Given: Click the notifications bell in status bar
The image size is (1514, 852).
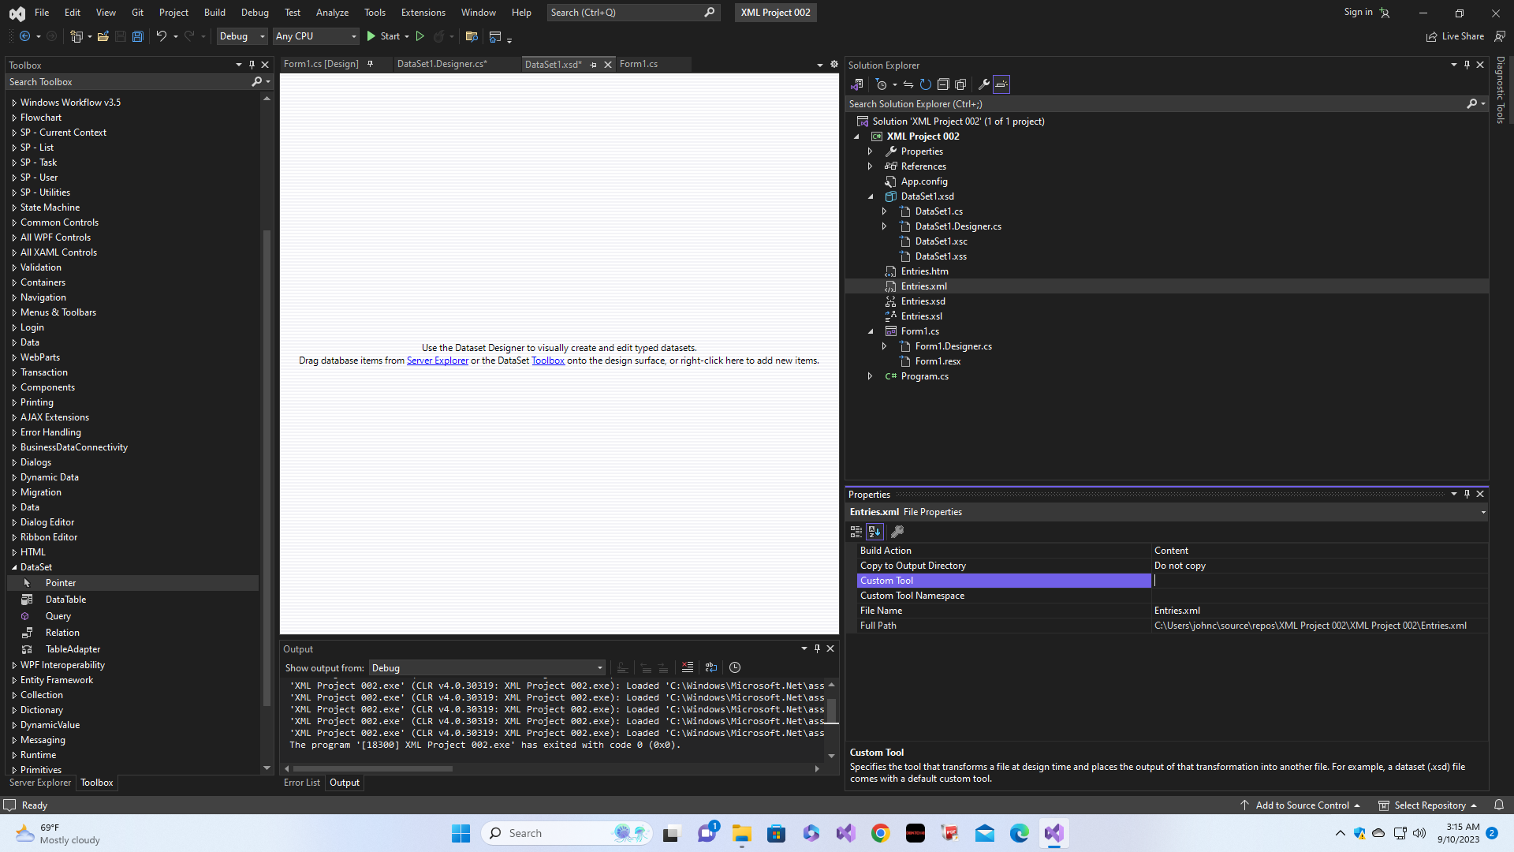Looking at the screenshot, I should (x=1499, y=805).
